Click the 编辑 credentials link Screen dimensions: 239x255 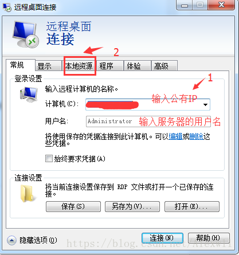[x=175, y=136]
